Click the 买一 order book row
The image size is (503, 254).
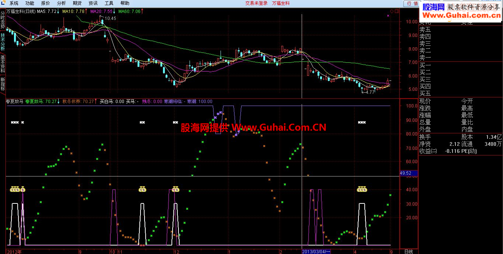461,65
